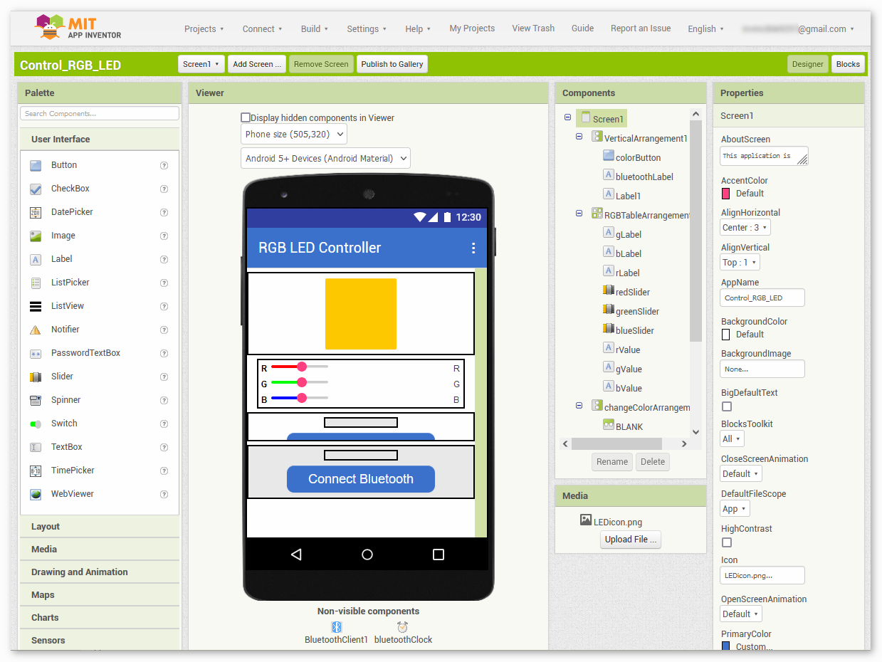Image resolution: width=882 pixels, height=662 pixels.
Task: Open the CloseScreenAnimation dropdown
Action: click(741, 473)
